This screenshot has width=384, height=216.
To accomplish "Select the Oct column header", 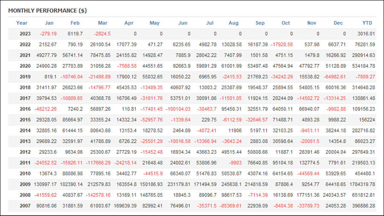I will point(285,23).
